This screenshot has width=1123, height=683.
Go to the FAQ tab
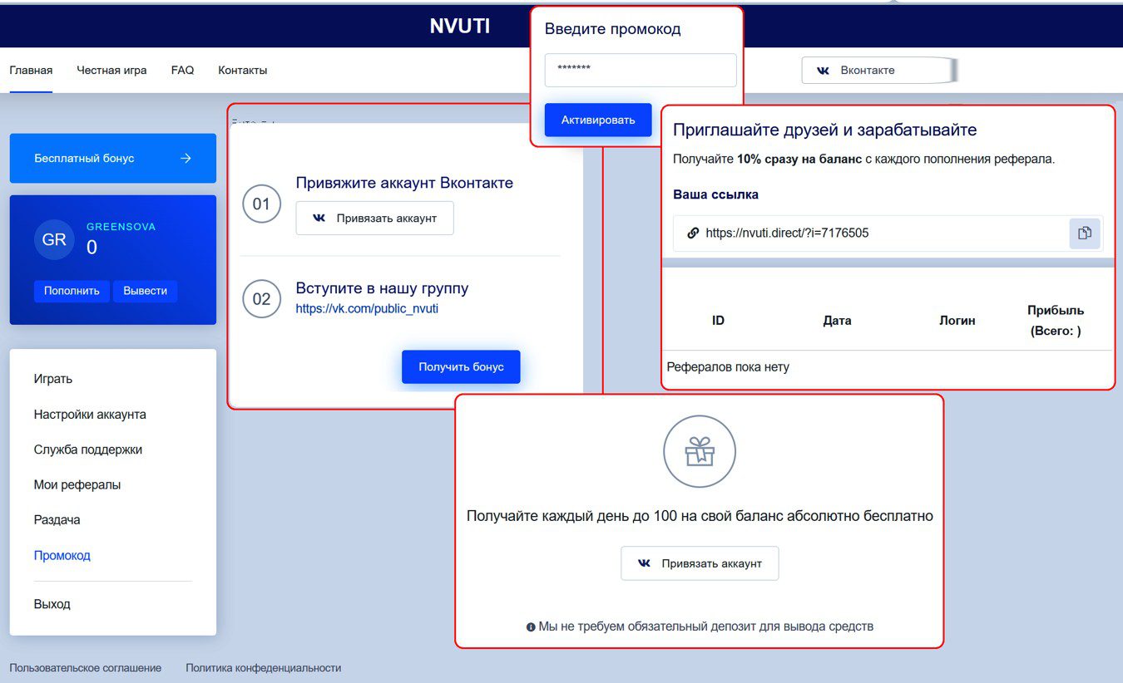click(182, 71)
